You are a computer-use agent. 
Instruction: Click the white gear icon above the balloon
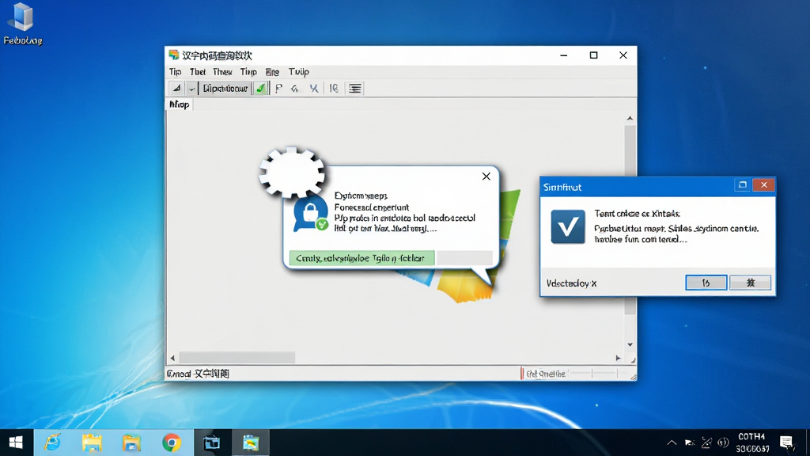click(x=292, y=172)
